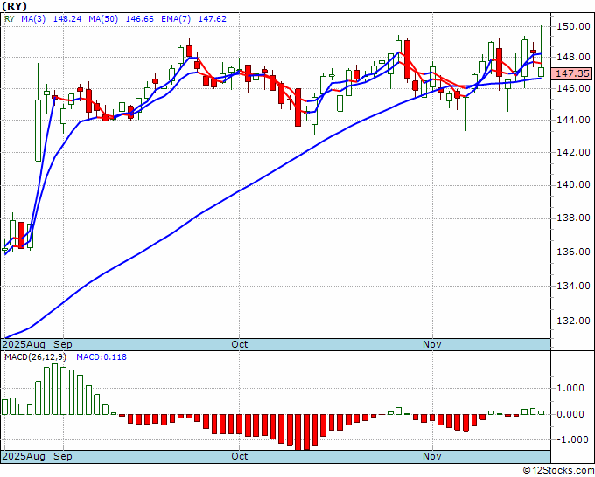
Task: Click the Nov label on the MACD timeline
Action: coord(432,456)
